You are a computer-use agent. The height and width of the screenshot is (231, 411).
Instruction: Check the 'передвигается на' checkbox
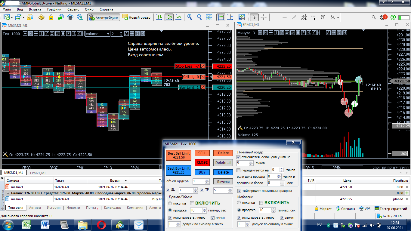coord(239,170)
